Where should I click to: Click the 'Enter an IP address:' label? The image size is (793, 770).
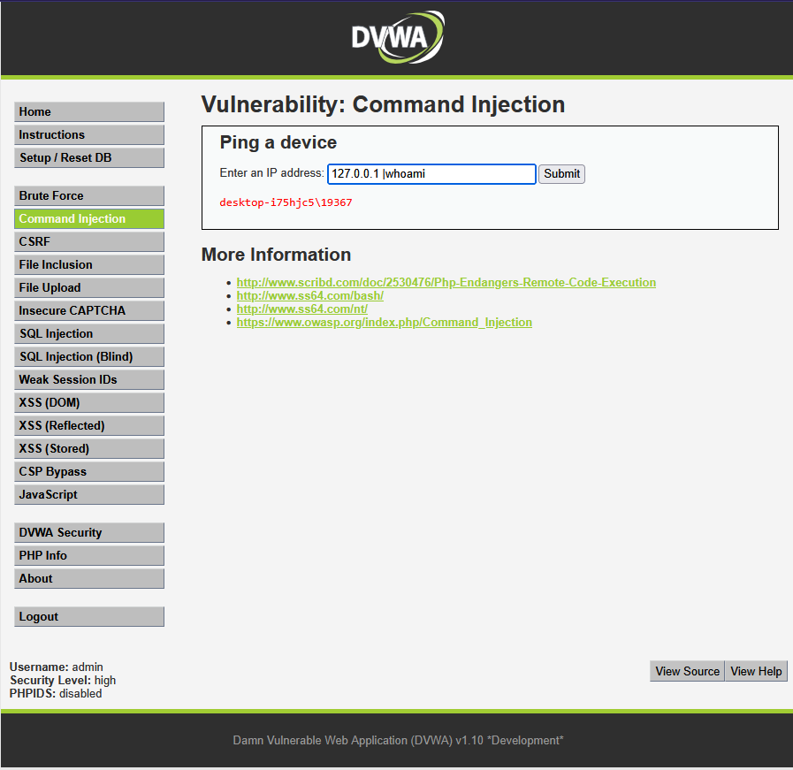[x=271, y=173]
